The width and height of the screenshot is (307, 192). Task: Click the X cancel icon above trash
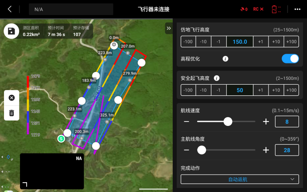pyautogui.click(x=12, y=98)
